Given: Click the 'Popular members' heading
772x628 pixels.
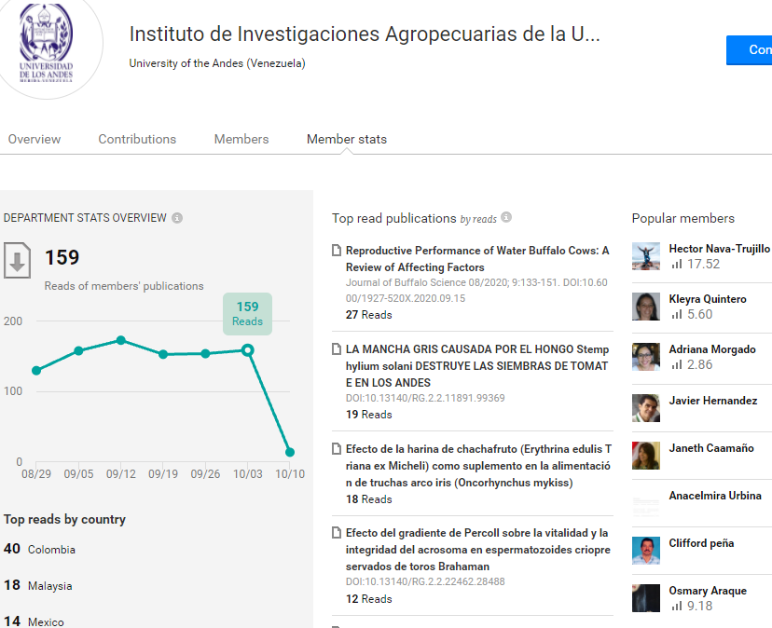Looking at the screenshot, I should point(682,218).
